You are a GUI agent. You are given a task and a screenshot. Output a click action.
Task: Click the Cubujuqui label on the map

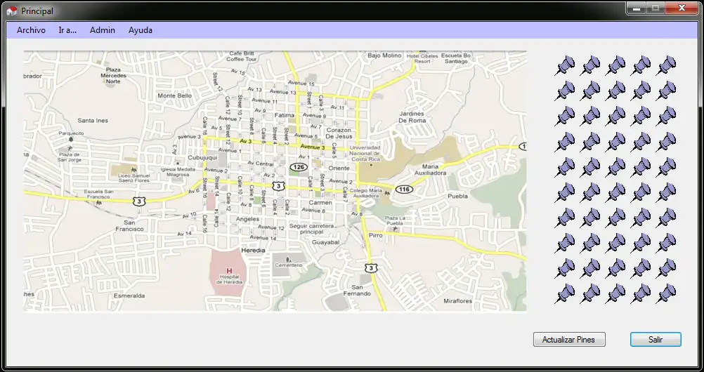click(x=202, y=157)
